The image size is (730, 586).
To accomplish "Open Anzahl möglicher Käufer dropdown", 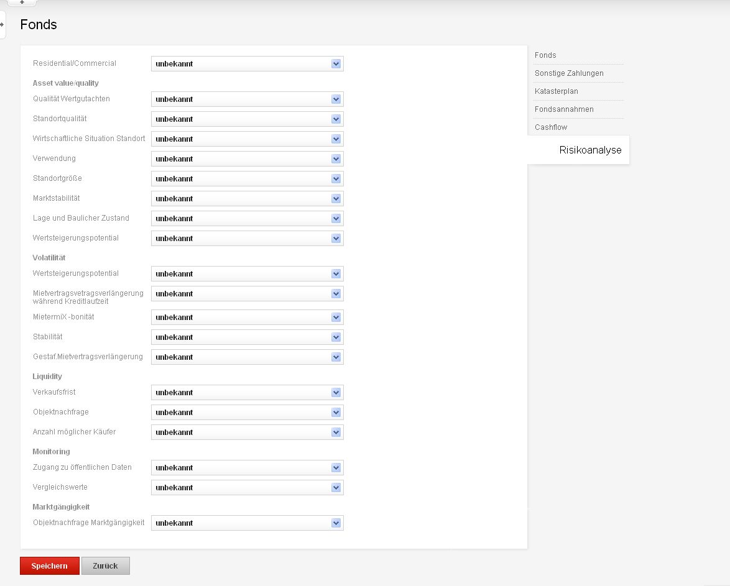I will (247, 433).
